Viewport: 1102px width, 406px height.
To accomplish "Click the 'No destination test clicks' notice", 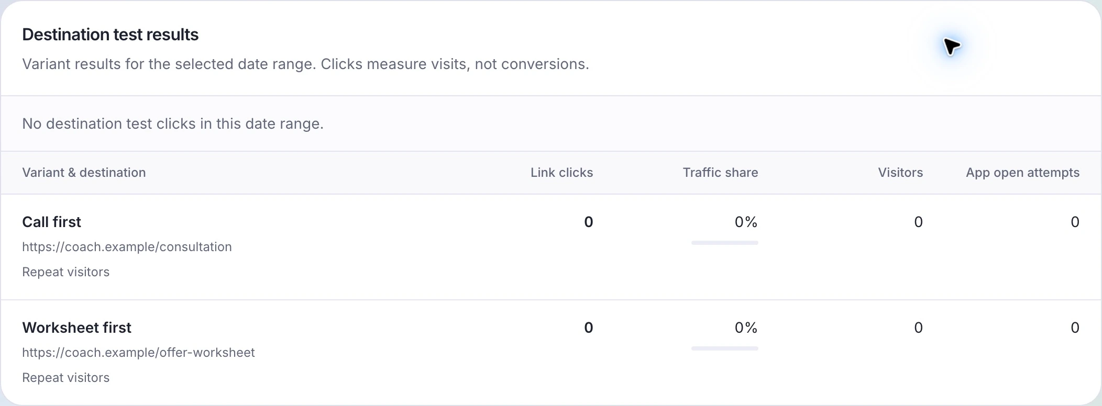I will pos(173,124).
